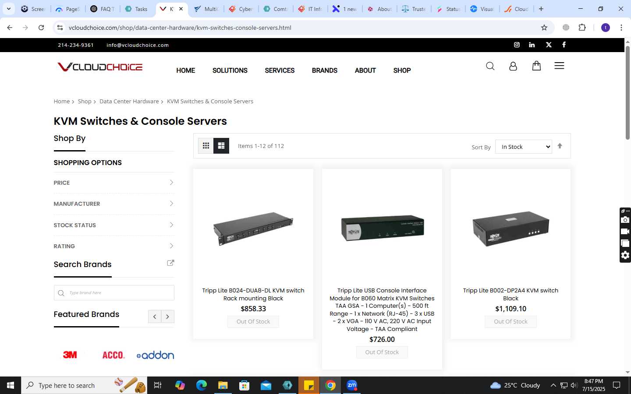Show hidden system tray icons chevron

tap(553, 385)
